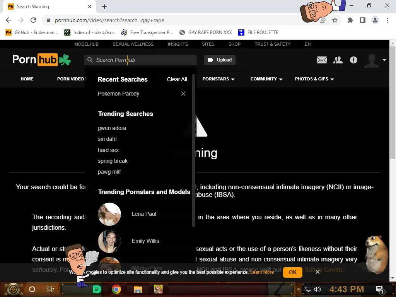Open the GitHub - Enderman bookmark
Viewport: 396px width, 297px height.
click(32, 32)
